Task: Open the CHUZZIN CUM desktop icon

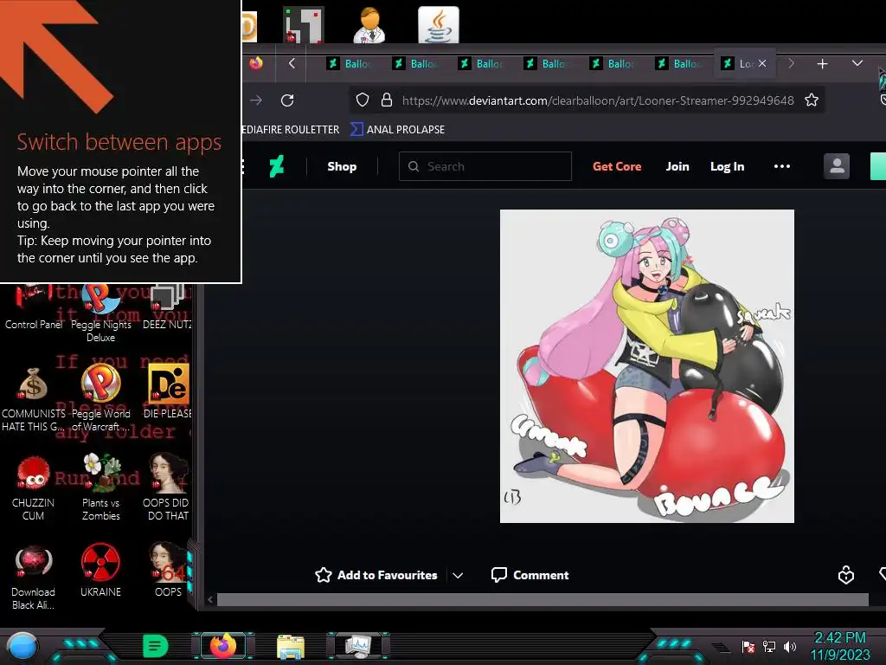Action: [x=33, y=488]
